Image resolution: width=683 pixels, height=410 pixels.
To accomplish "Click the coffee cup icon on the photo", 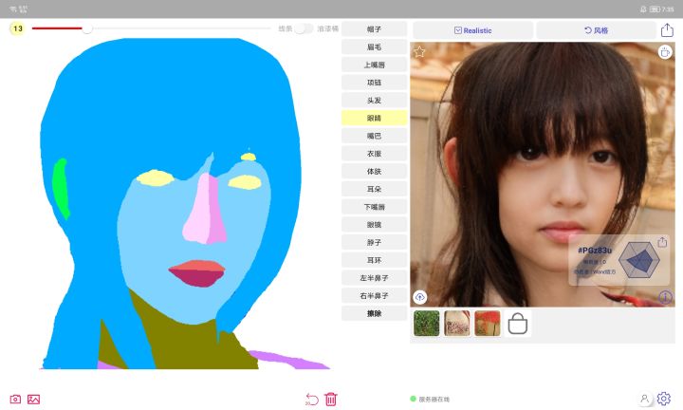I will click(665, 52).
